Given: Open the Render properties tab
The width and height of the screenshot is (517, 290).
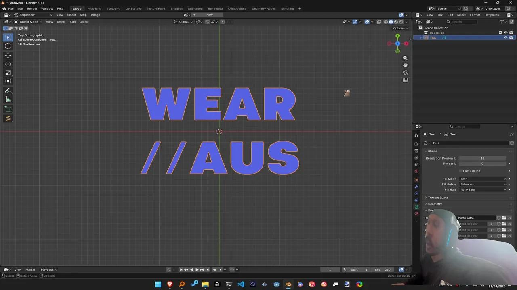Looking at the screenshot, I should click(x=416, y=144).
